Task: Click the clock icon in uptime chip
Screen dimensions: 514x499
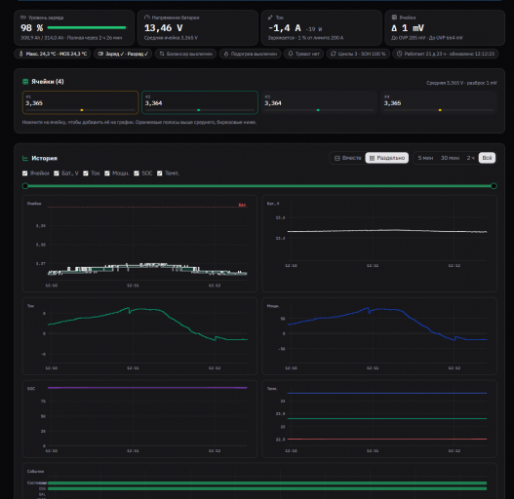Action: (x=399, y=54)
